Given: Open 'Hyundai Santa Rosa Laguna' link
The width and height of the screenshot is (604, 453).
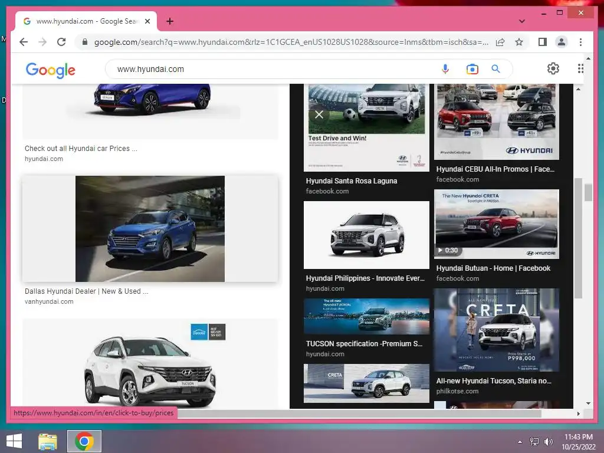Looking at the screenshot, I should point(352,180).
